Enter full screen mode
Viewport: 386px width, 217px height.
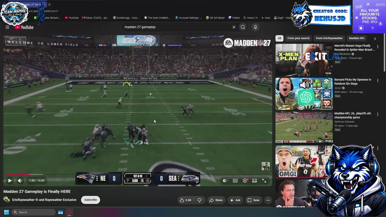click(264, 181)
